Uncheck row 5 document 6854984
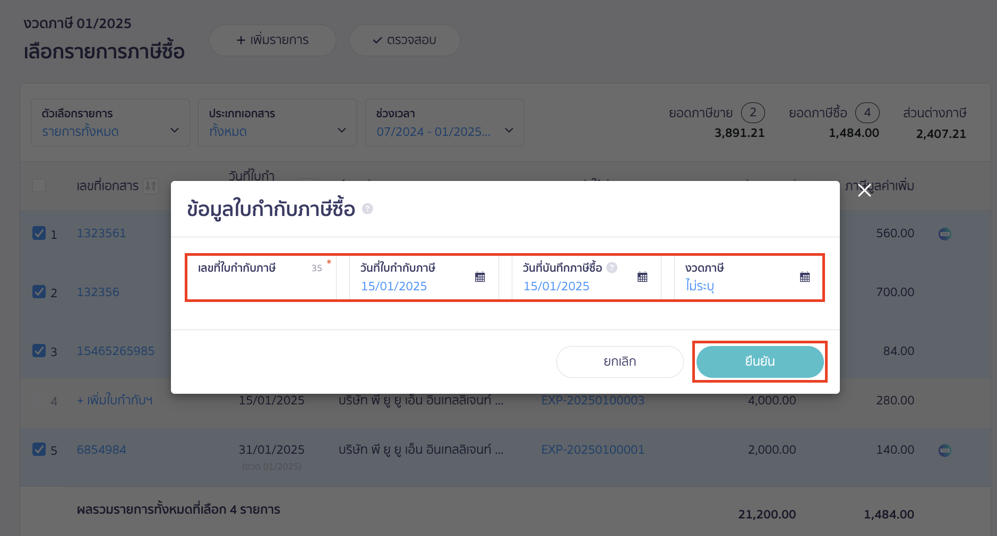997x536 pixels. point(39,449)
